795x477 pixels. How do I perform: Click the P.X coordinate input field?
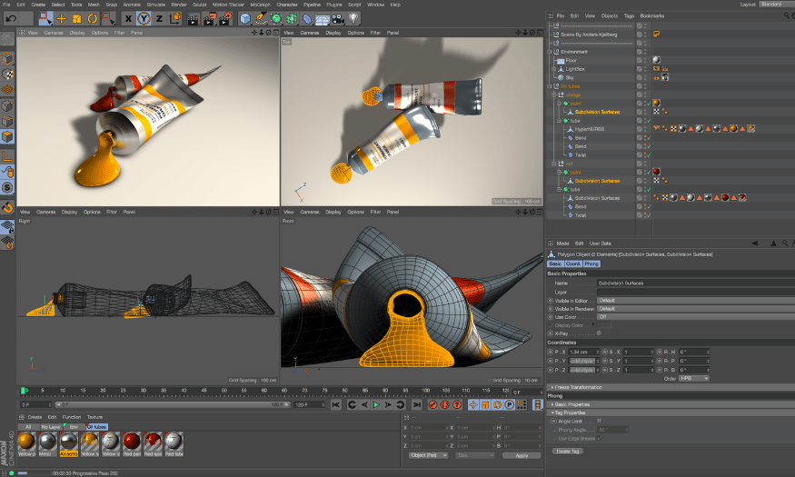pyautogui.click(x=584, y=352)
